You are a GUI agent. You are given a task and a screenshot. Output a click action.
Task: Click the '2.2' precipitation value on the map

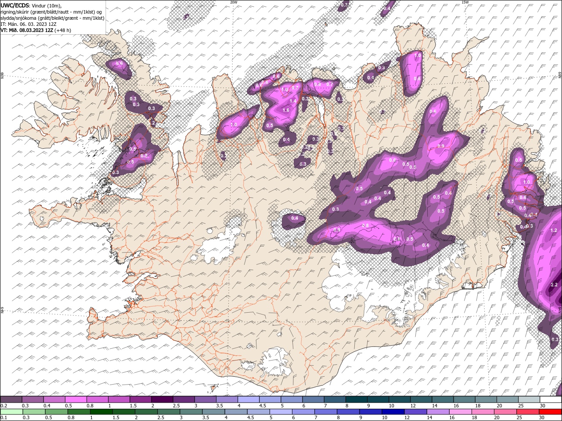[554, 285]
